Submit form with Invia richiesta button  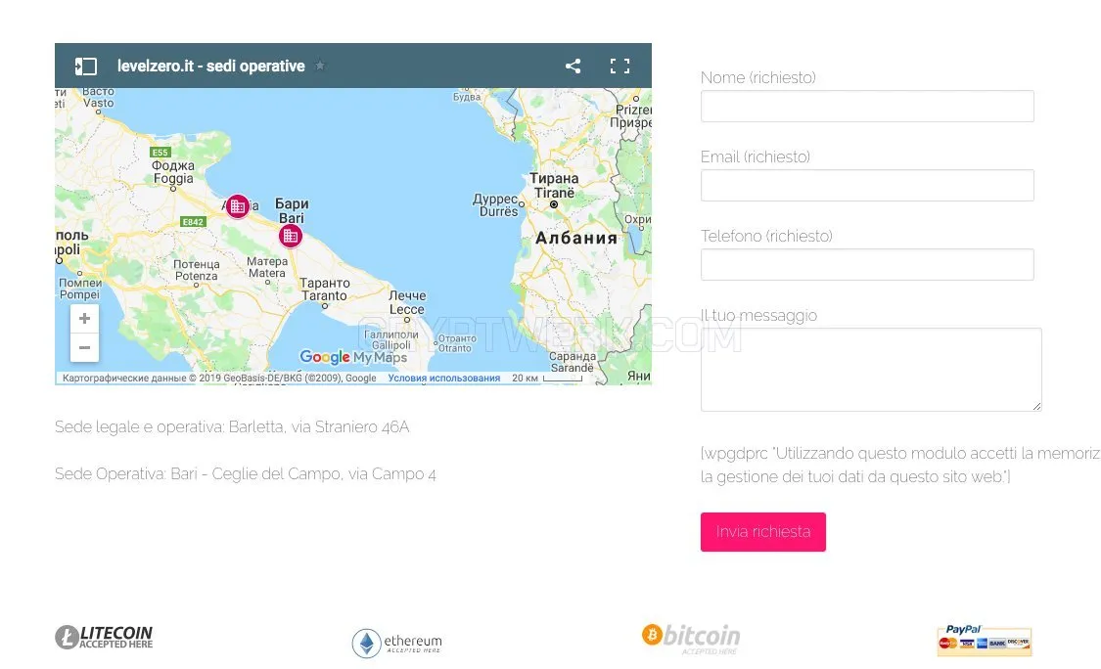[763, 532]
